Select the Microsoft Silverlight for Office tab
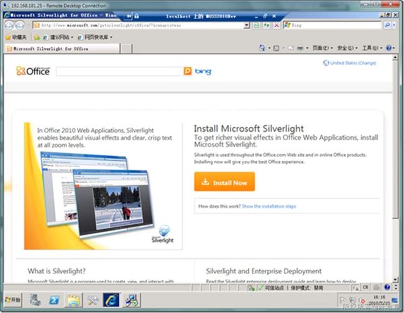 click(x=62, y=48)
